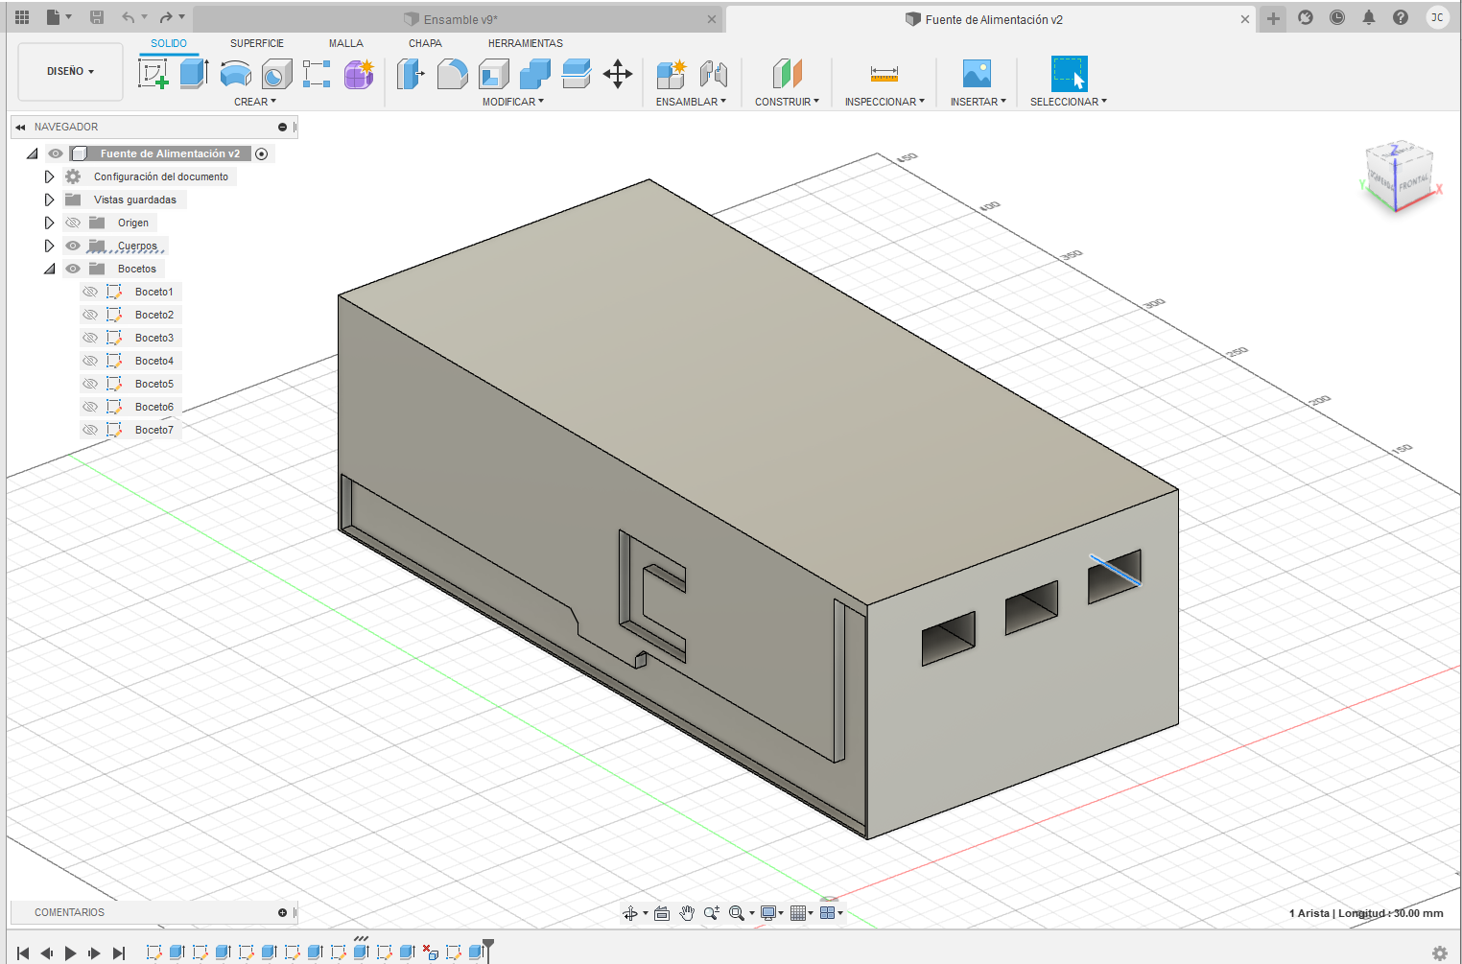Screen dimensions: 1462x964
Task: Open the MODIFICAR dropdown menu
Action: 513,102
